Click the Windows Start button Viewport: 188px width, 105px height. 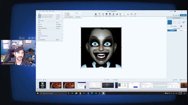38,93
